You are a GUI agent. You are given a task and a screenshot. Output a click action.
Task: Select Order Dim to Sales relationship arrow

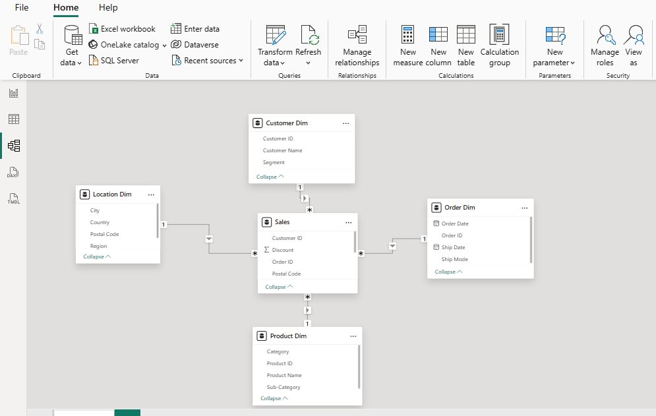pyautogui.click(x=392, y=246)
